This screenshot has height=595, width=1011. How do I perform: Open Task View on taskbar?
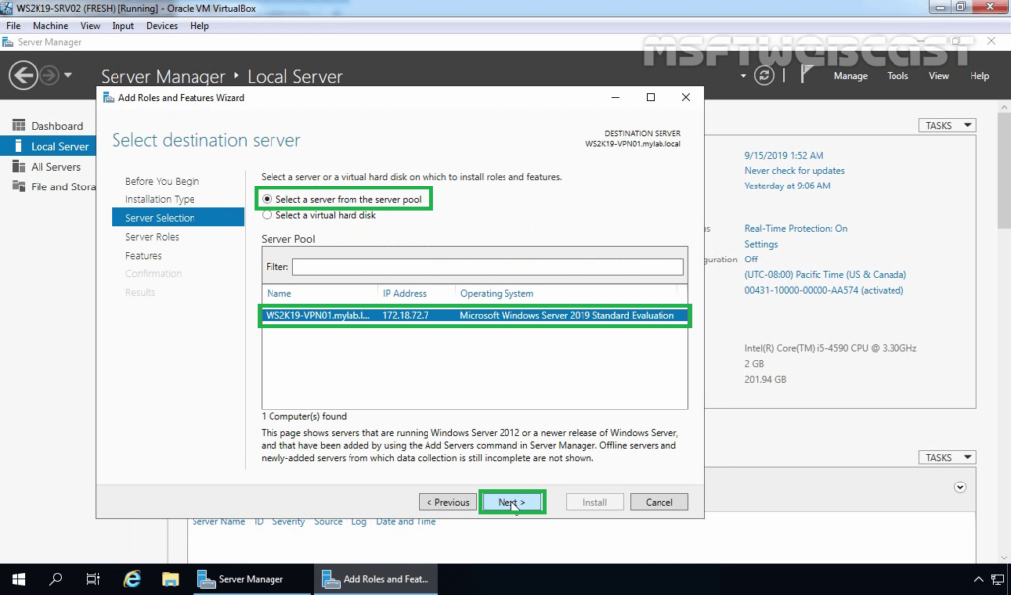[93, 579]
